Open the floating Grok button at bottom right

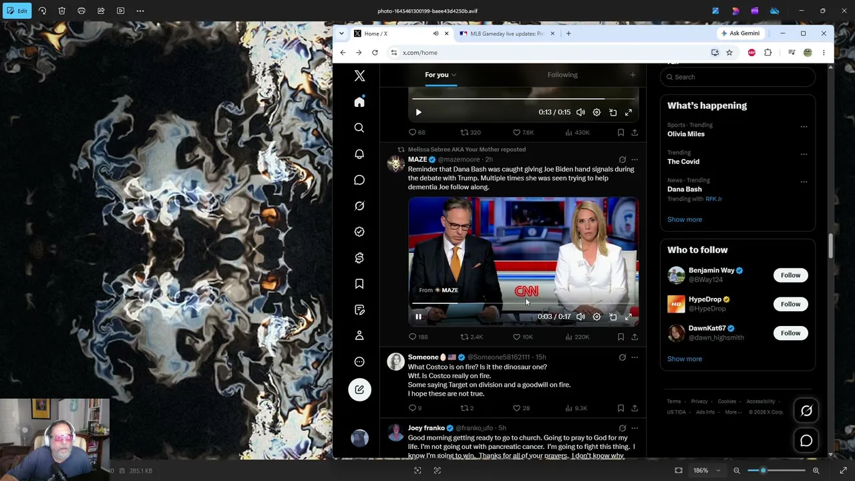pos(806,411)
